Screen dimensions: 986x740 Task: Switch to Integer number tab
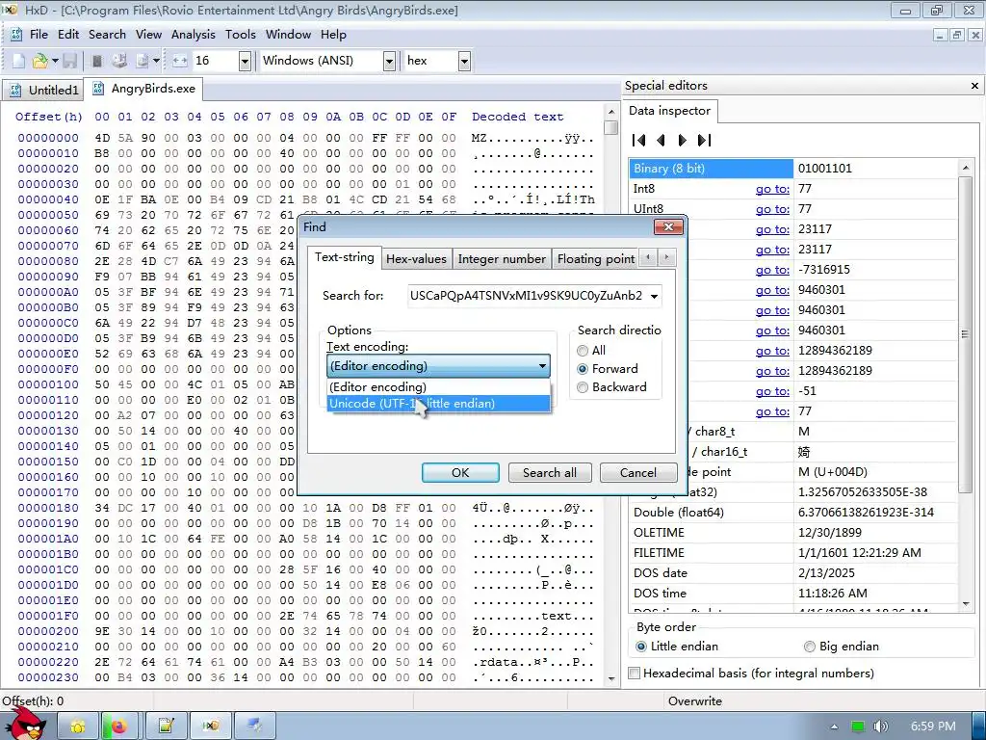501,259
